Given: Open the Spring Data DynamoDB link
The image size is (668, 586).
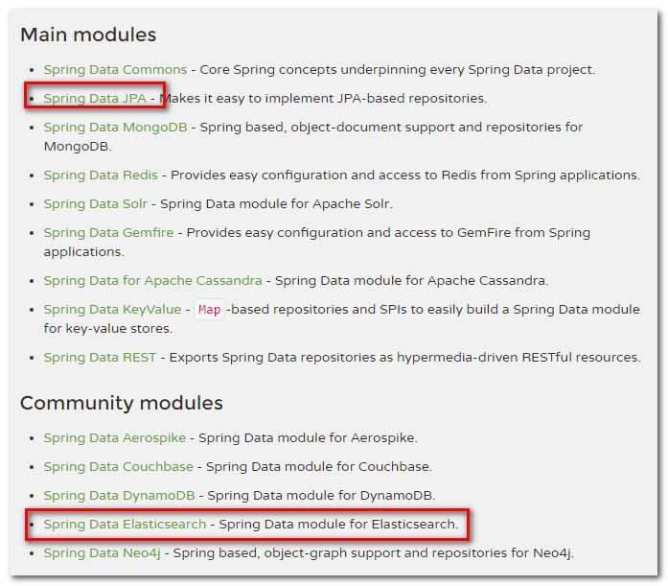Looking at the screenshot, I should 119,496.
